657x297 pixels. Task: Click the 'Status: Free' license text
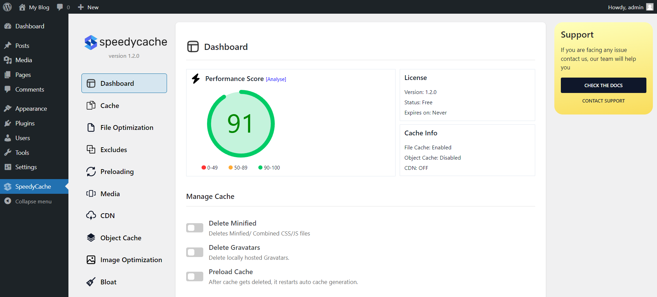tap(418, 103)
